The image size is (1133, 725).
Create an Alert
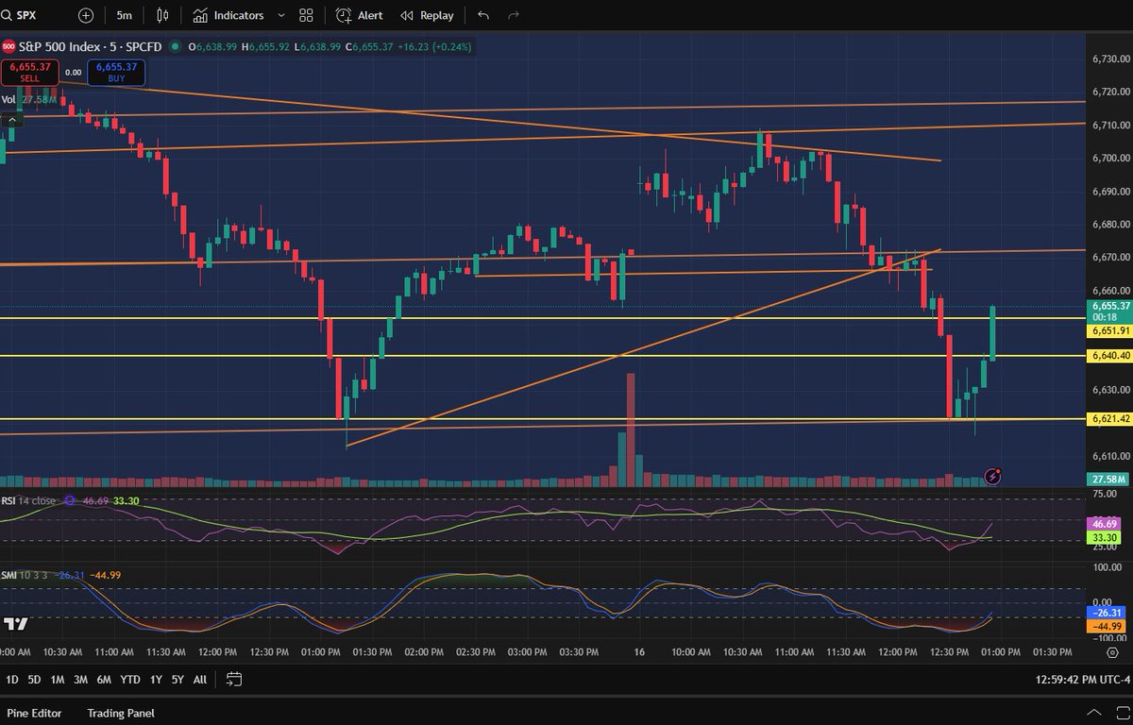(x=360, y=15)
